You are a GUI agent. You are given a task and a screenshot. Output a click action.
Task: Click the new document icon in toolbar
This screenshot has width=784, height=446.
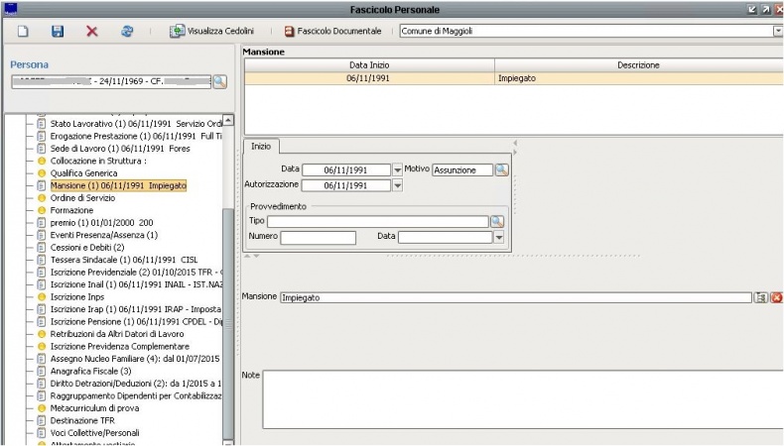pos(22,32)
